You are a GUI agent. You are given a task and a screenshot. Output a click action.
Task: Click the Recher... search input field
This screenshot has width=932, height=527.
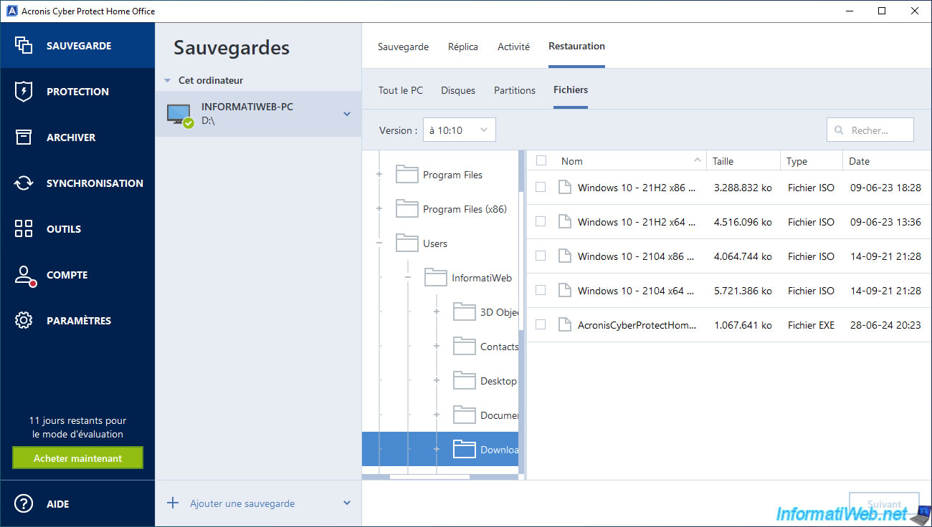click(x=870, y=130)
